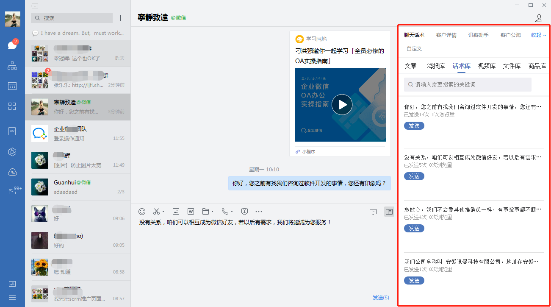Click the script keyword search field
Screen dimensions: 551x307
tap(468, 84)
